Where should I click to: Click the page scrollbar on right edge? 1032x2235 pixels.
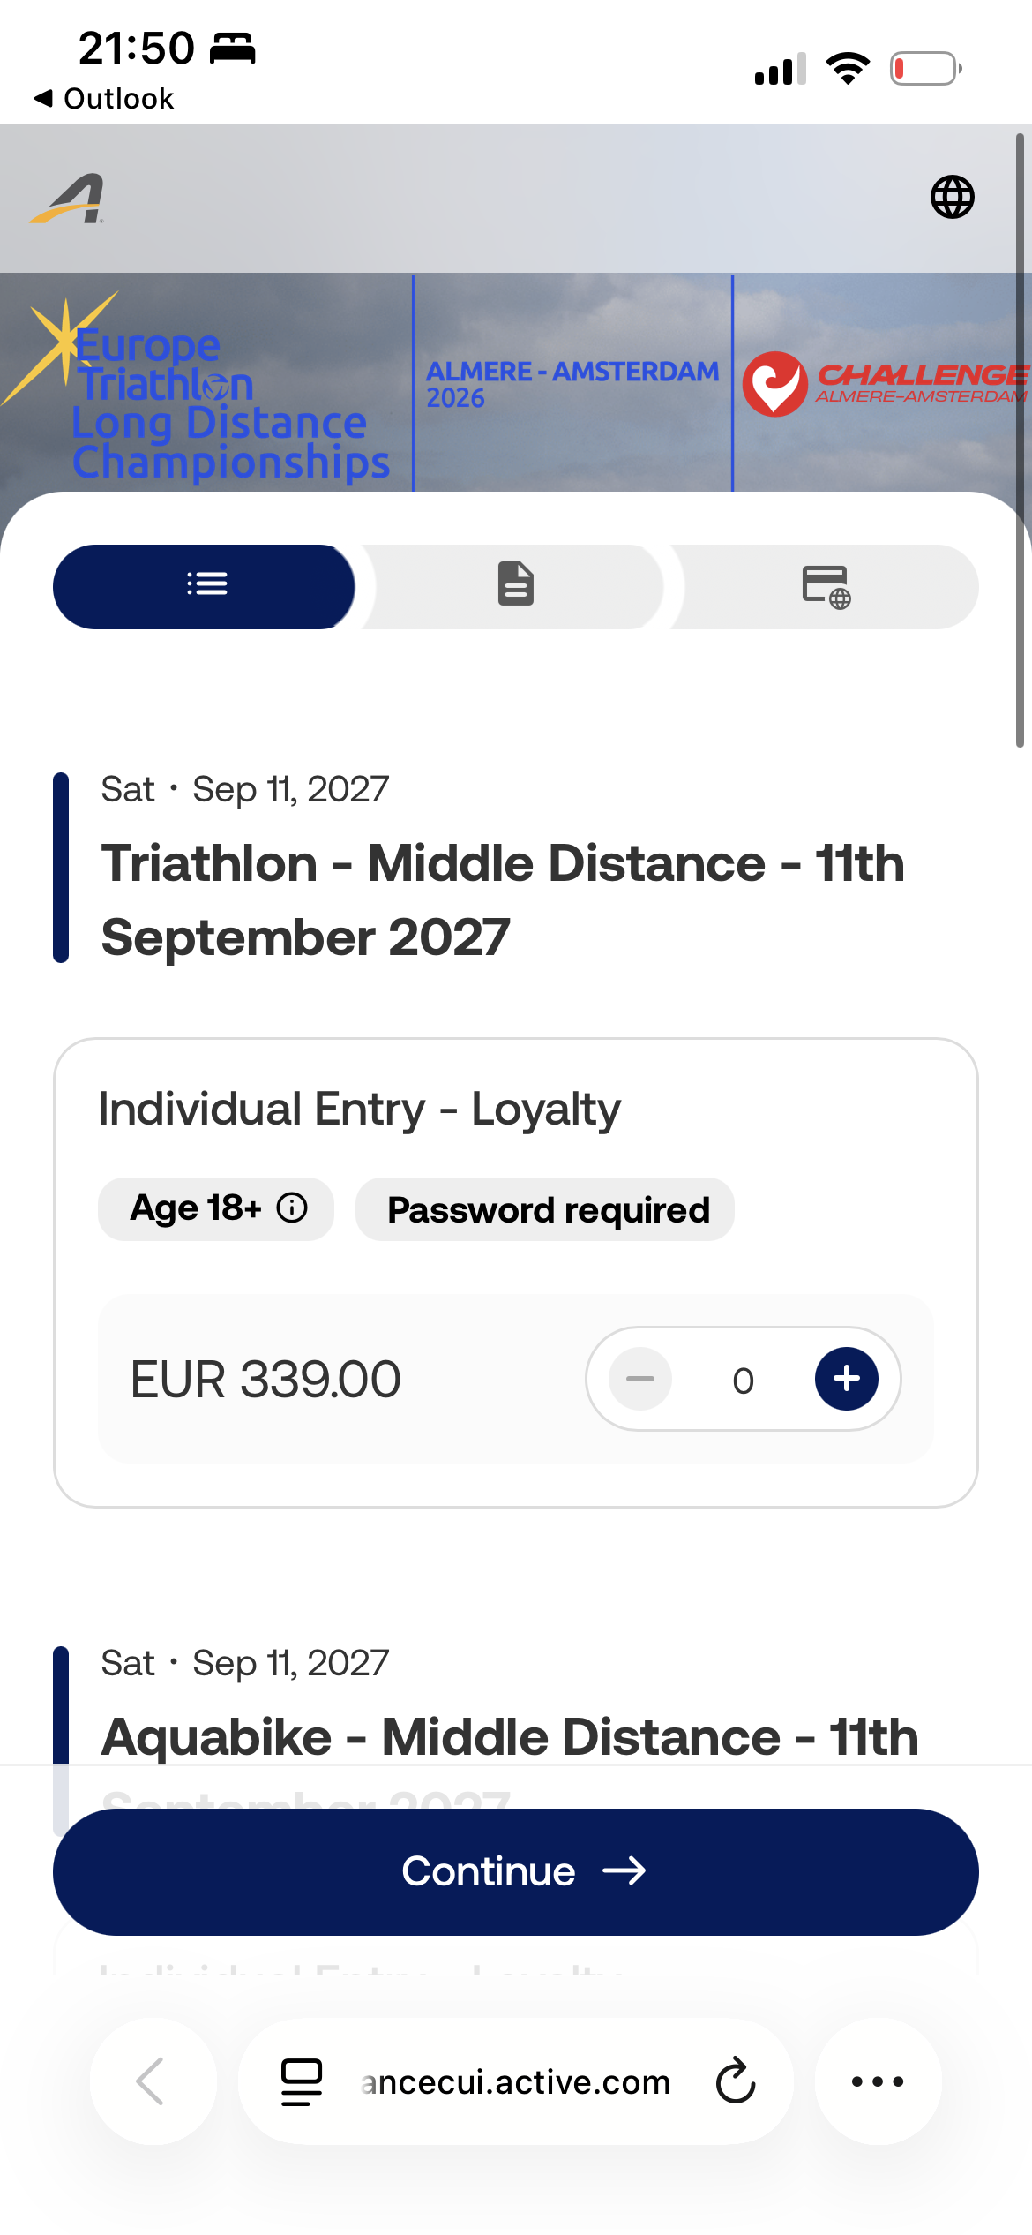point(1020,441)
